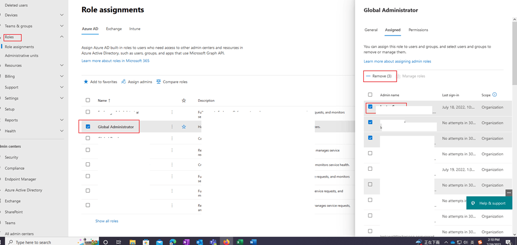Click the Add to favorites star icon
The image size is (517, 245).
tap(86, 82)
